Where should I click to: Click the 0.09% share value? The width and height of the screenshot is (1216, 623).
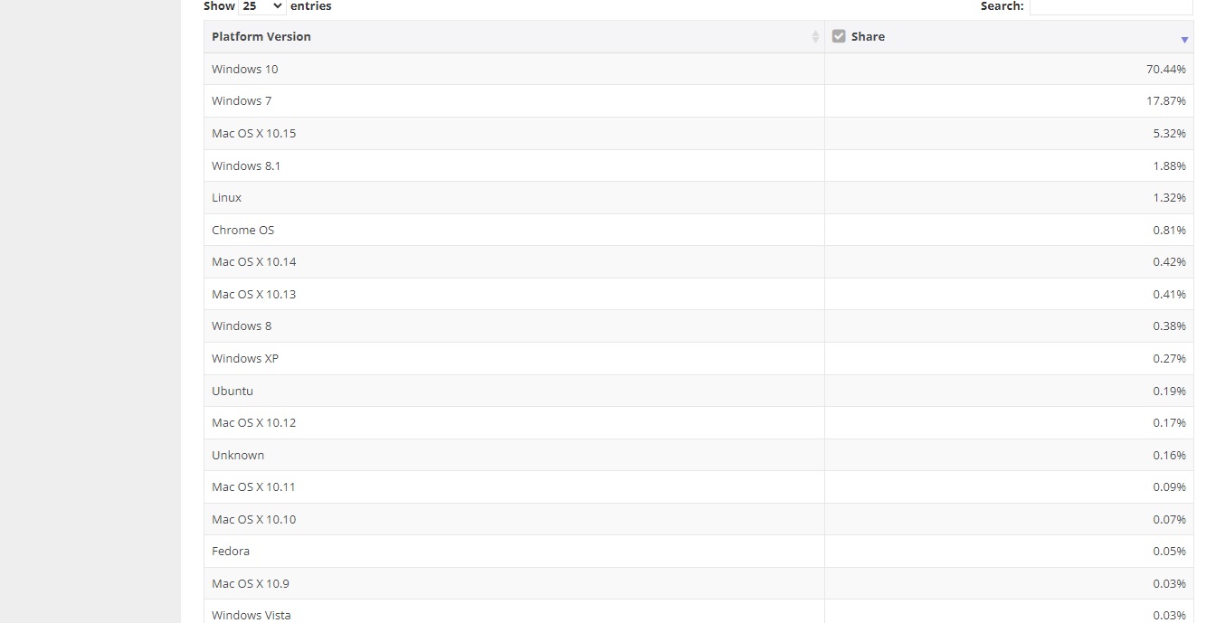[1169, 486]
